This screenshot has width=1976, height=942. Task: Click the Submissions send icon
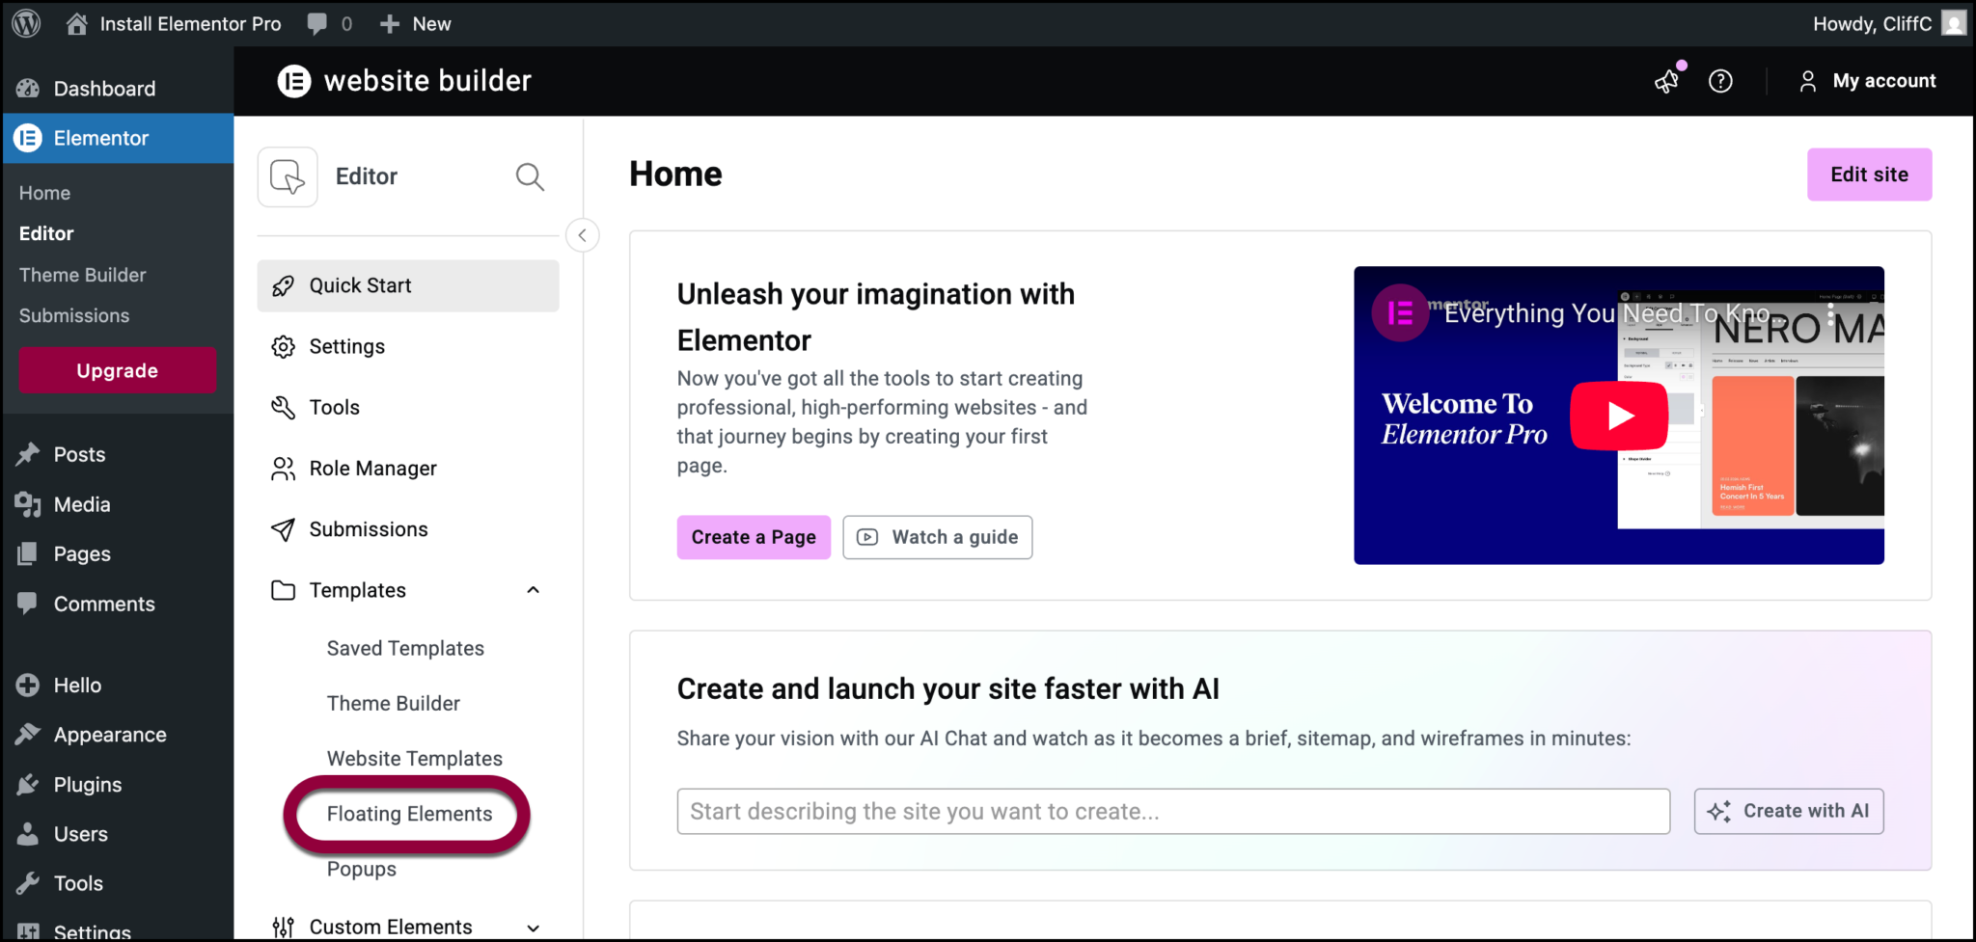284,528
